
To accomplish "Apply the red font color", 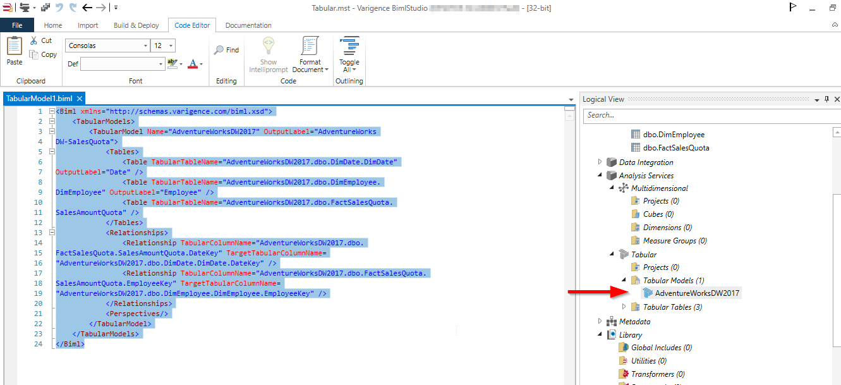I will coord(193,64).
